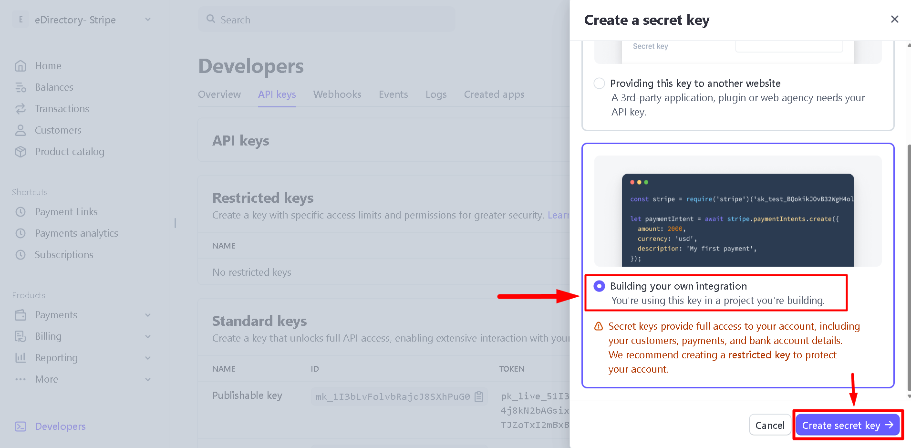Screen dimensions: 911x448
Task: Click the Transactions arrows icon
Action: click(21, 109)
